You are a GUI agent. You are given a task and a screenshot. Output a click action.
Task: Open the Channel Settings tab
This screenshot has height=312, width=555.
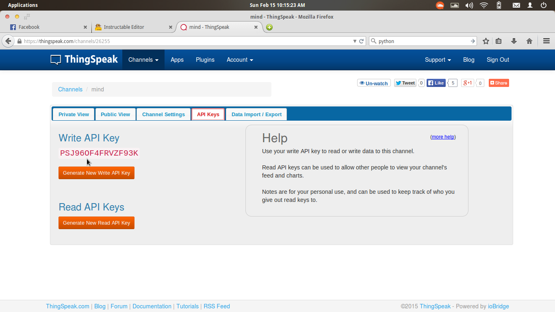pyautogui.click(x=163, y=114)
